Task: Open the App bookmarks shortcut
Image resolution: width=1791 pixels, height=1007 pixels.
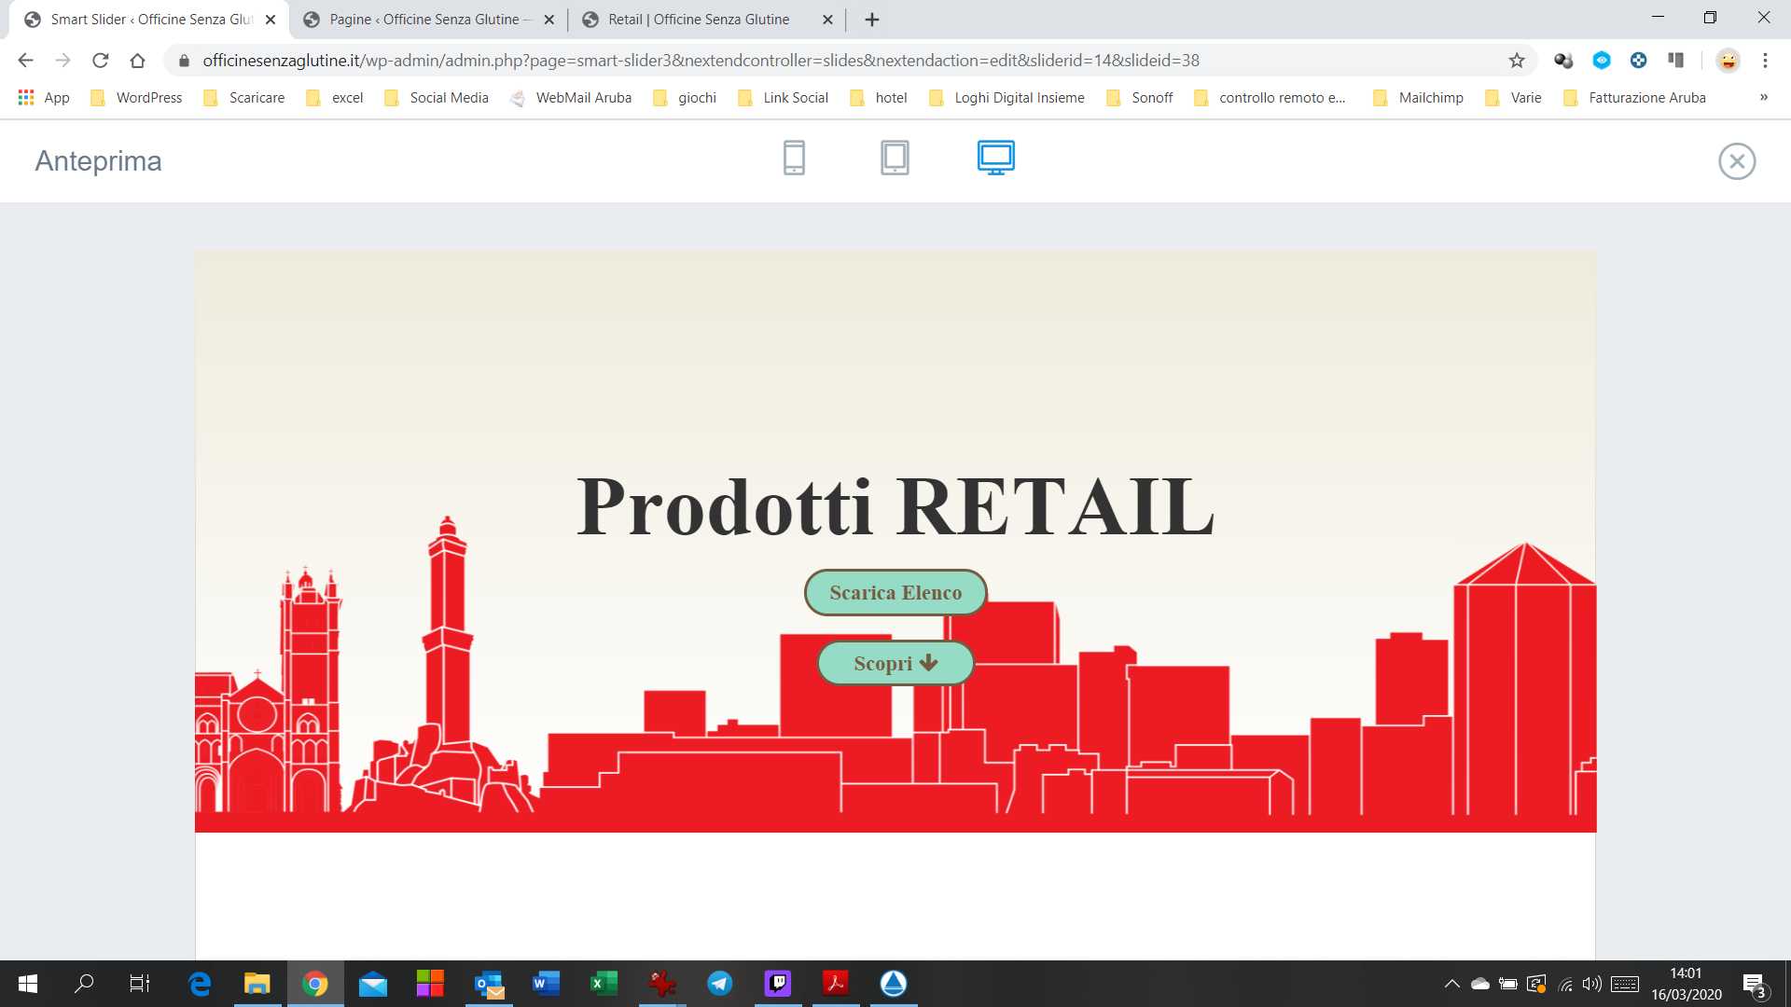Action: (x=44, y=98)
